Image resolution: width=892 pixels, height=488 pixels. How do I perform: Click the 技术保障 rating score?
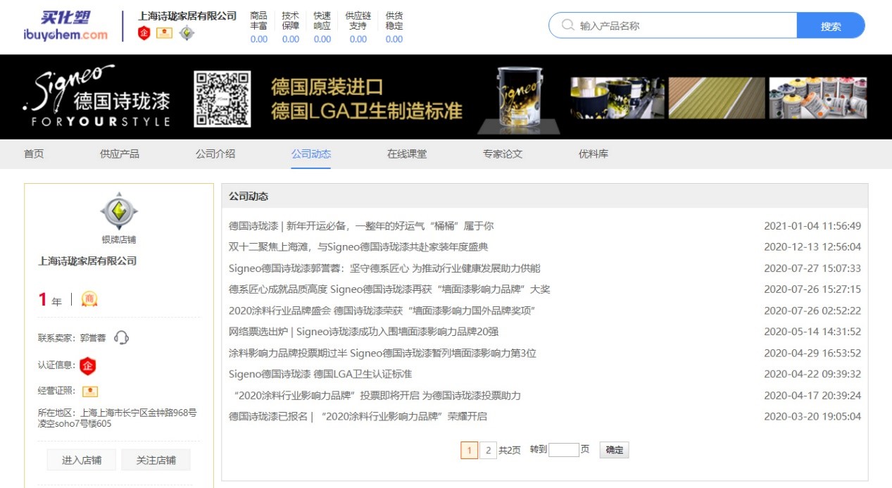pos(291,39)
